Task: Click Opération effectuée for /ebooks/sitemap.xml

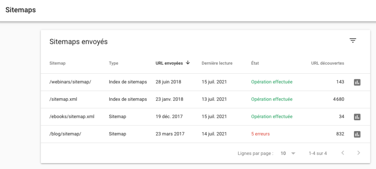Action: [x=272, y=117]
